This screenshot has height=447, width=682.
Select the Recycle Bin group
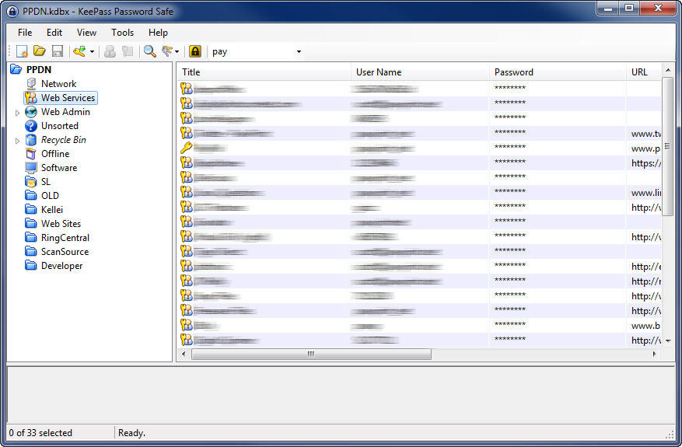point(64,140)
